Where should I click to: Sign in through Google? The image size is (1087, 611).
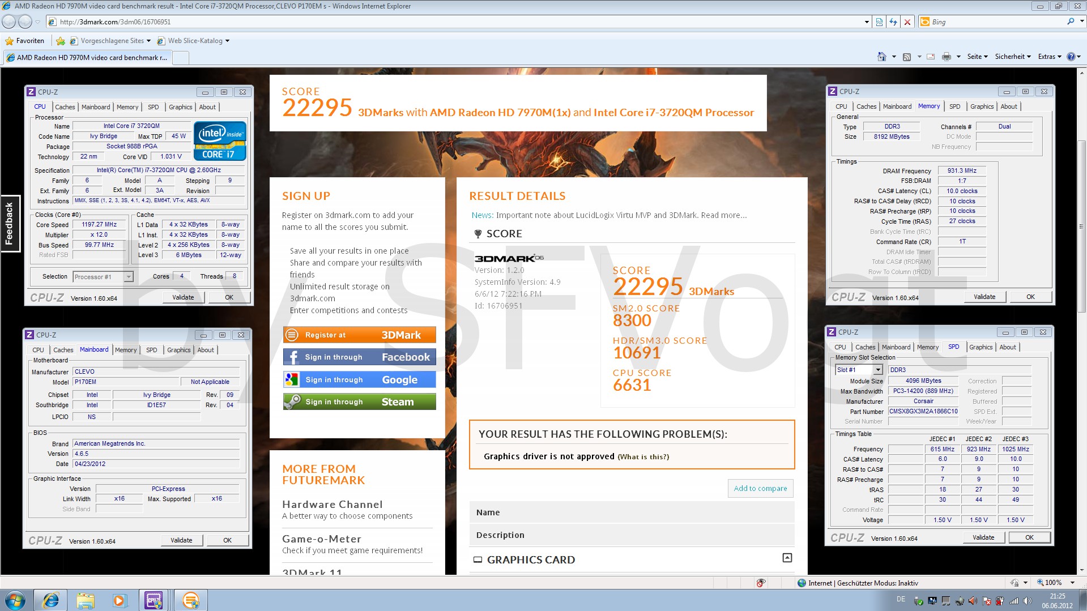(359, 379)
